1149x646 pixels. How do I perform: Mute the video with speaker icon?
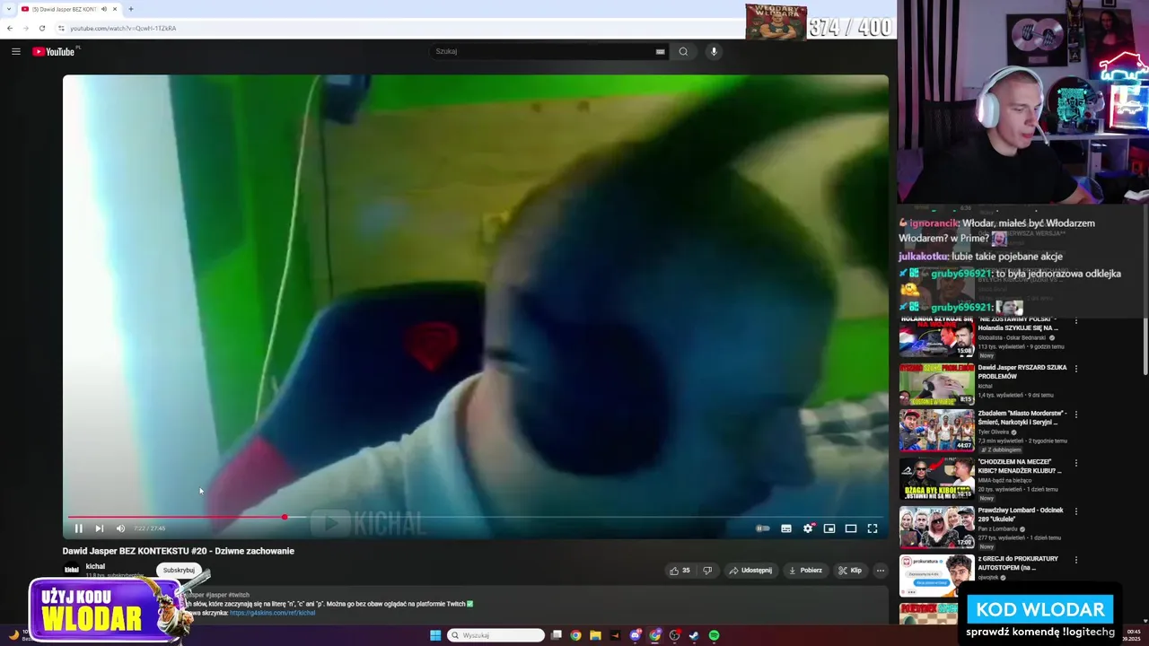120,528
